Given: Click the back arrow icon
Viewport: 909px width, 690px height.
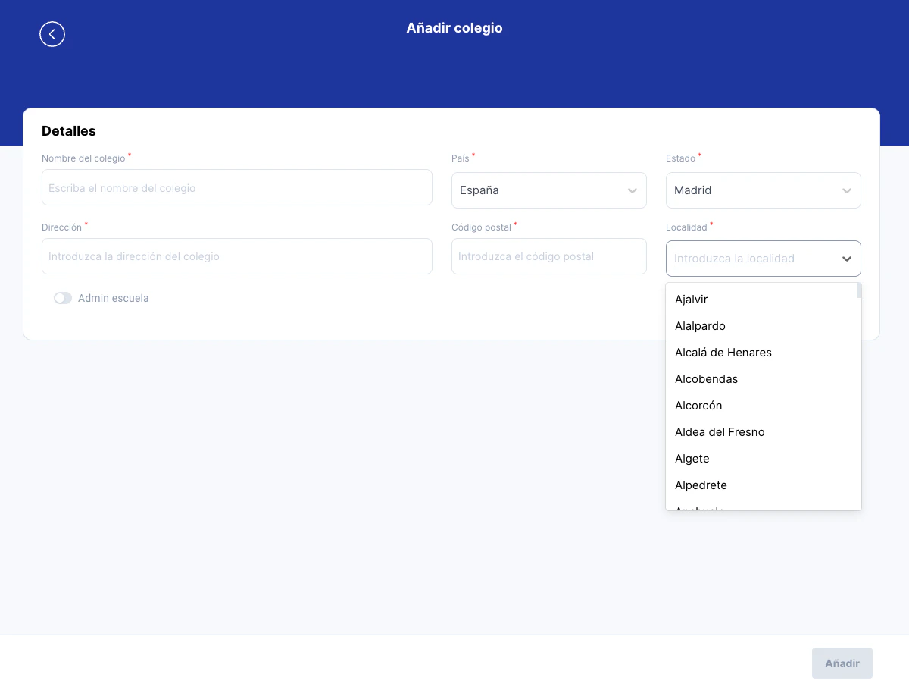Looking at the screenshot, I should click(x=52, y=34).
